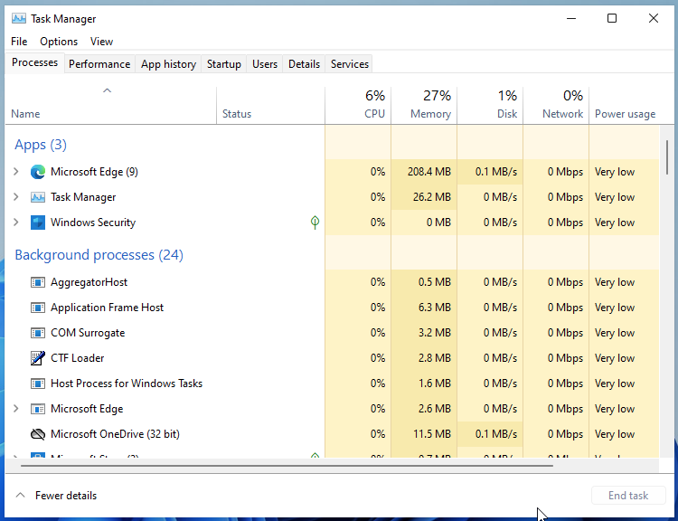Open the View menu

coord(101,42)
